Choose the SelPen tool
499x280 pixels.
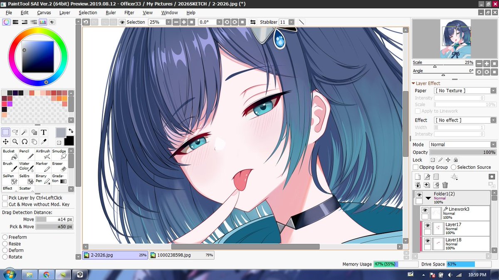point(10,178)
